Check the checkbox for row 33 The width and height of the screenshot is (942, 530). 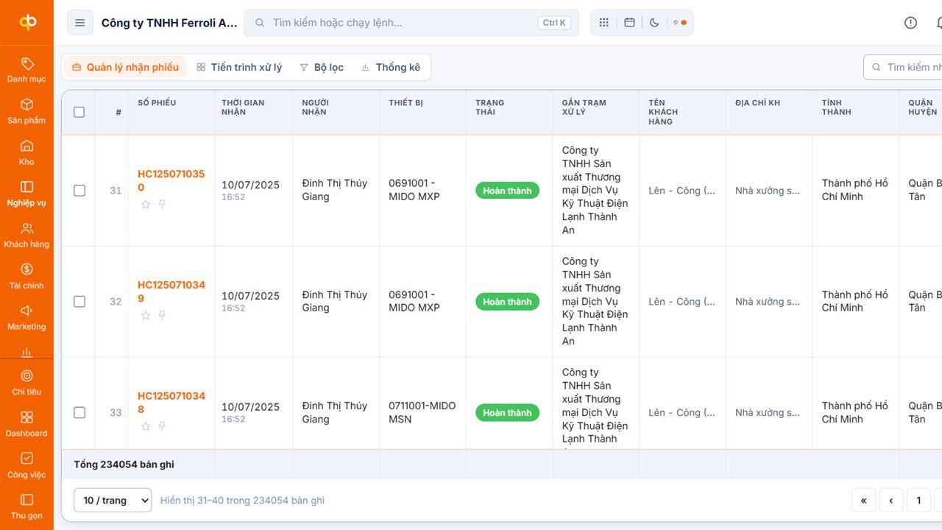coord(79,413)
